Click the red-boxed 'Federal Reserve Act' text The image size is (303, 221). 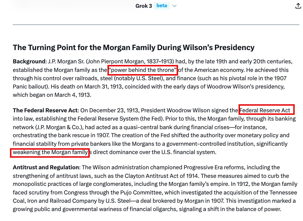tap(266, 111)
